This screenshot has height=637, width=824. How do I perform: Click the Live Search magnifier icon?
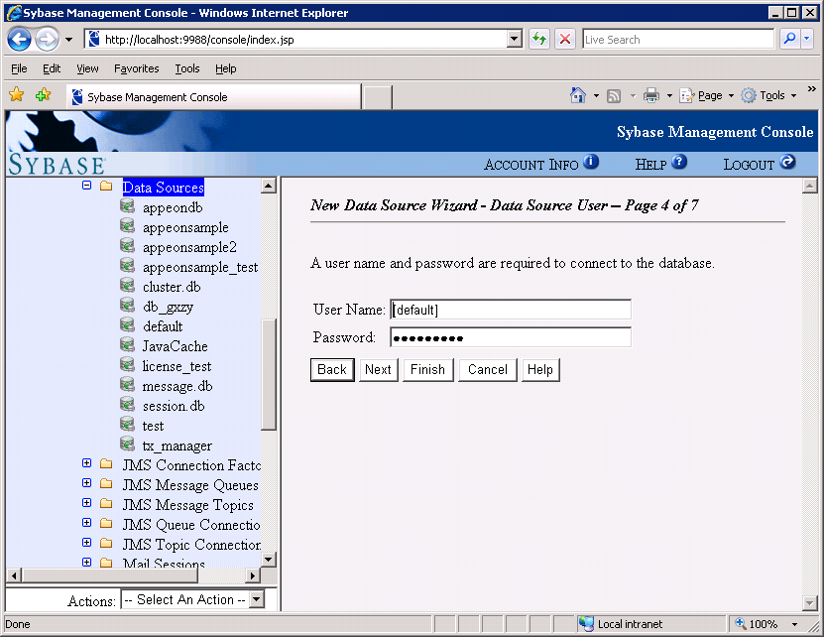(789, 39)
